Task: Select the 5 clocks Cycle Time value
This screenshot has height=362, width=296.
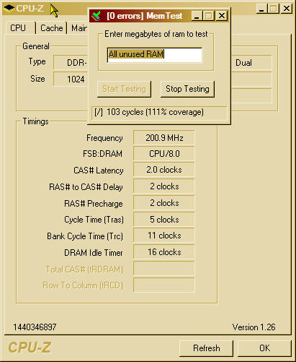Action: coord(164,220)
